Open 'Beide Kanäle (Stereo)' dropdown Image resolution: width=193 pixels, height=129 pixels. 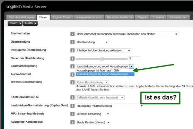(x=93, y=122)
